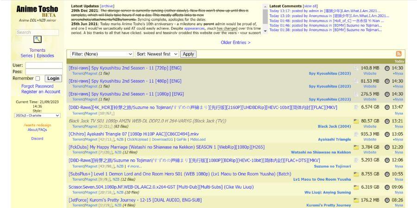Expand the Style theme selector

[37, 116]
